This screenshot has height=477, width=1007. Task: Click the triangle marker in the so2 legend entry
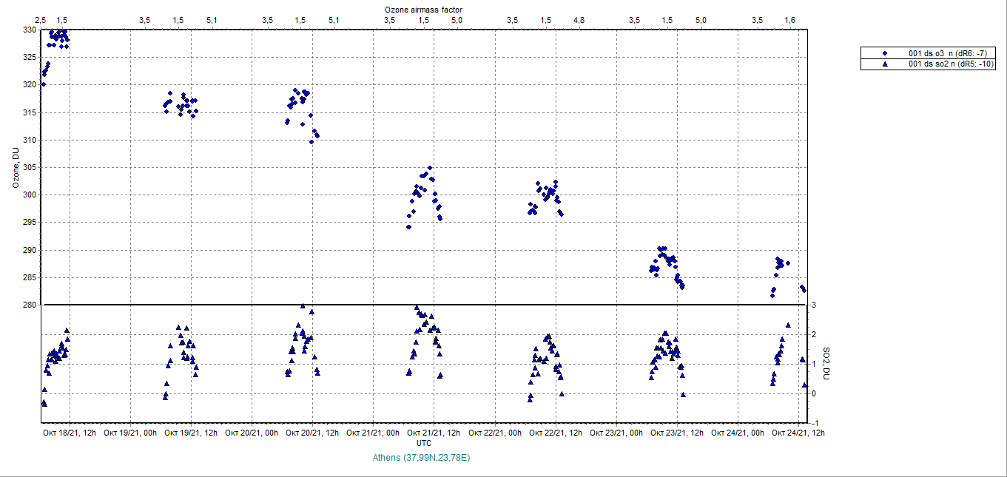[885, 64]
